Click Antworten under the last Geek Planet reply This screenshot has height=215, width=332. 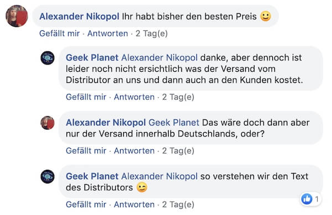point(134,204)
